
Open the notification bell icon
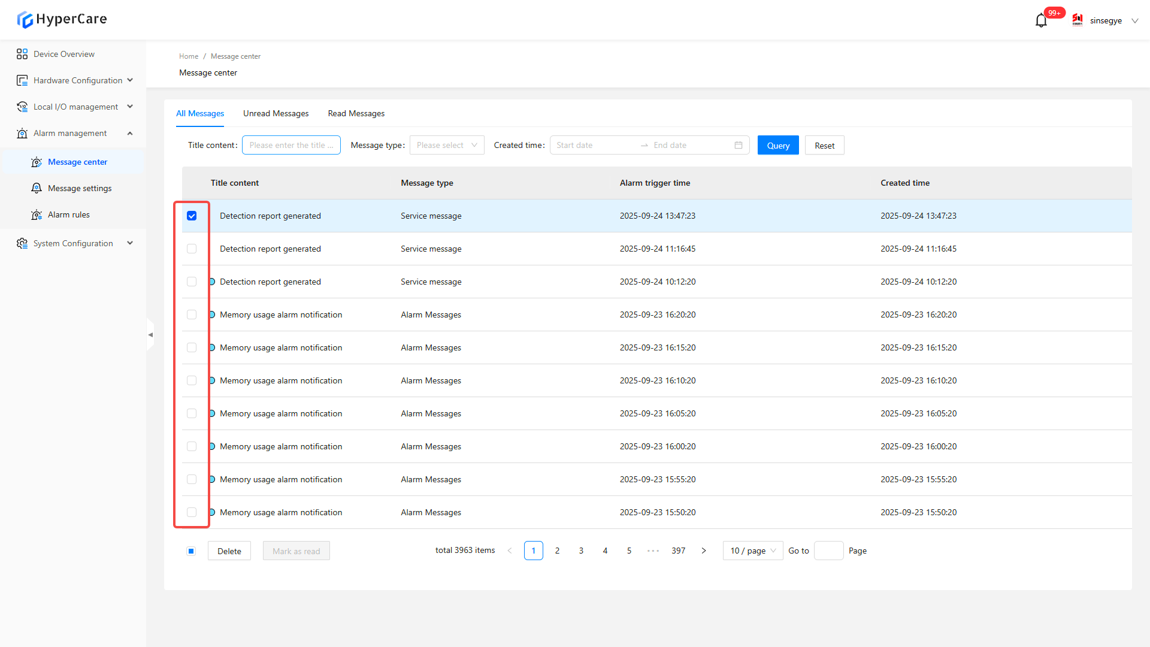1041,21
